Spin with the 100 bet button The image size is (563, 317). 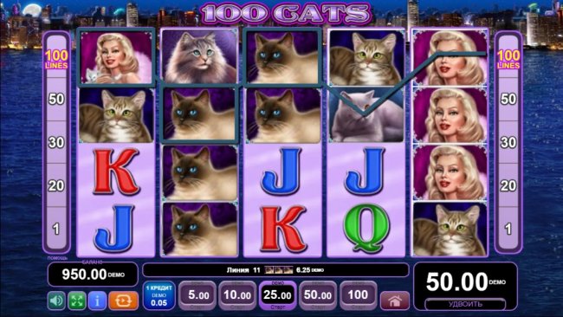(358, 296)
